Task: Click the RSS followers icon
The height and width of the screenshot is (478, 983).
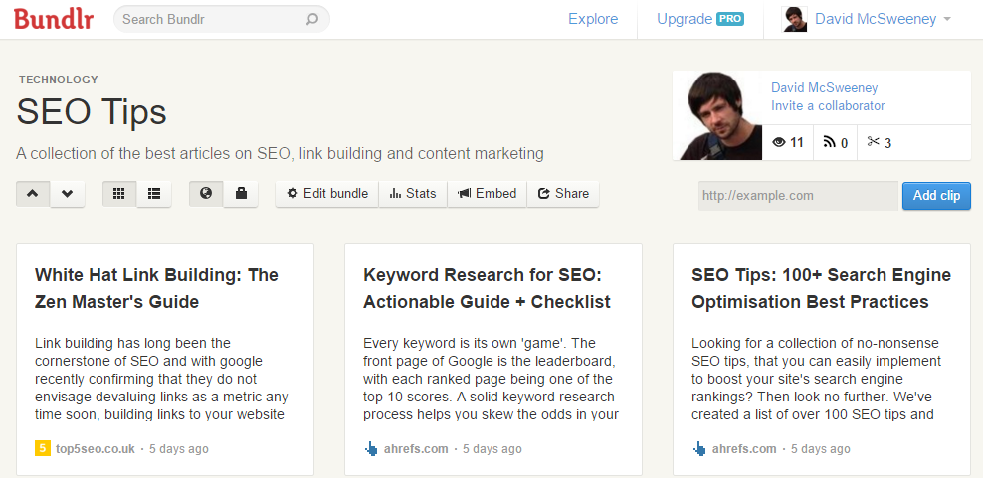Action: click(x=830, y=142)
